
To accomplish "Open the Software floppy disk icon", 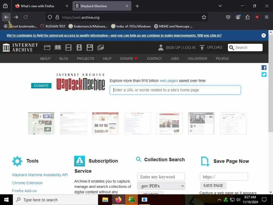I will [90, 48].
